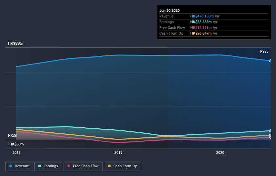Click the Jun 30 2020 tooltip date
The image size is (276, 176).
tap(169, 10)
